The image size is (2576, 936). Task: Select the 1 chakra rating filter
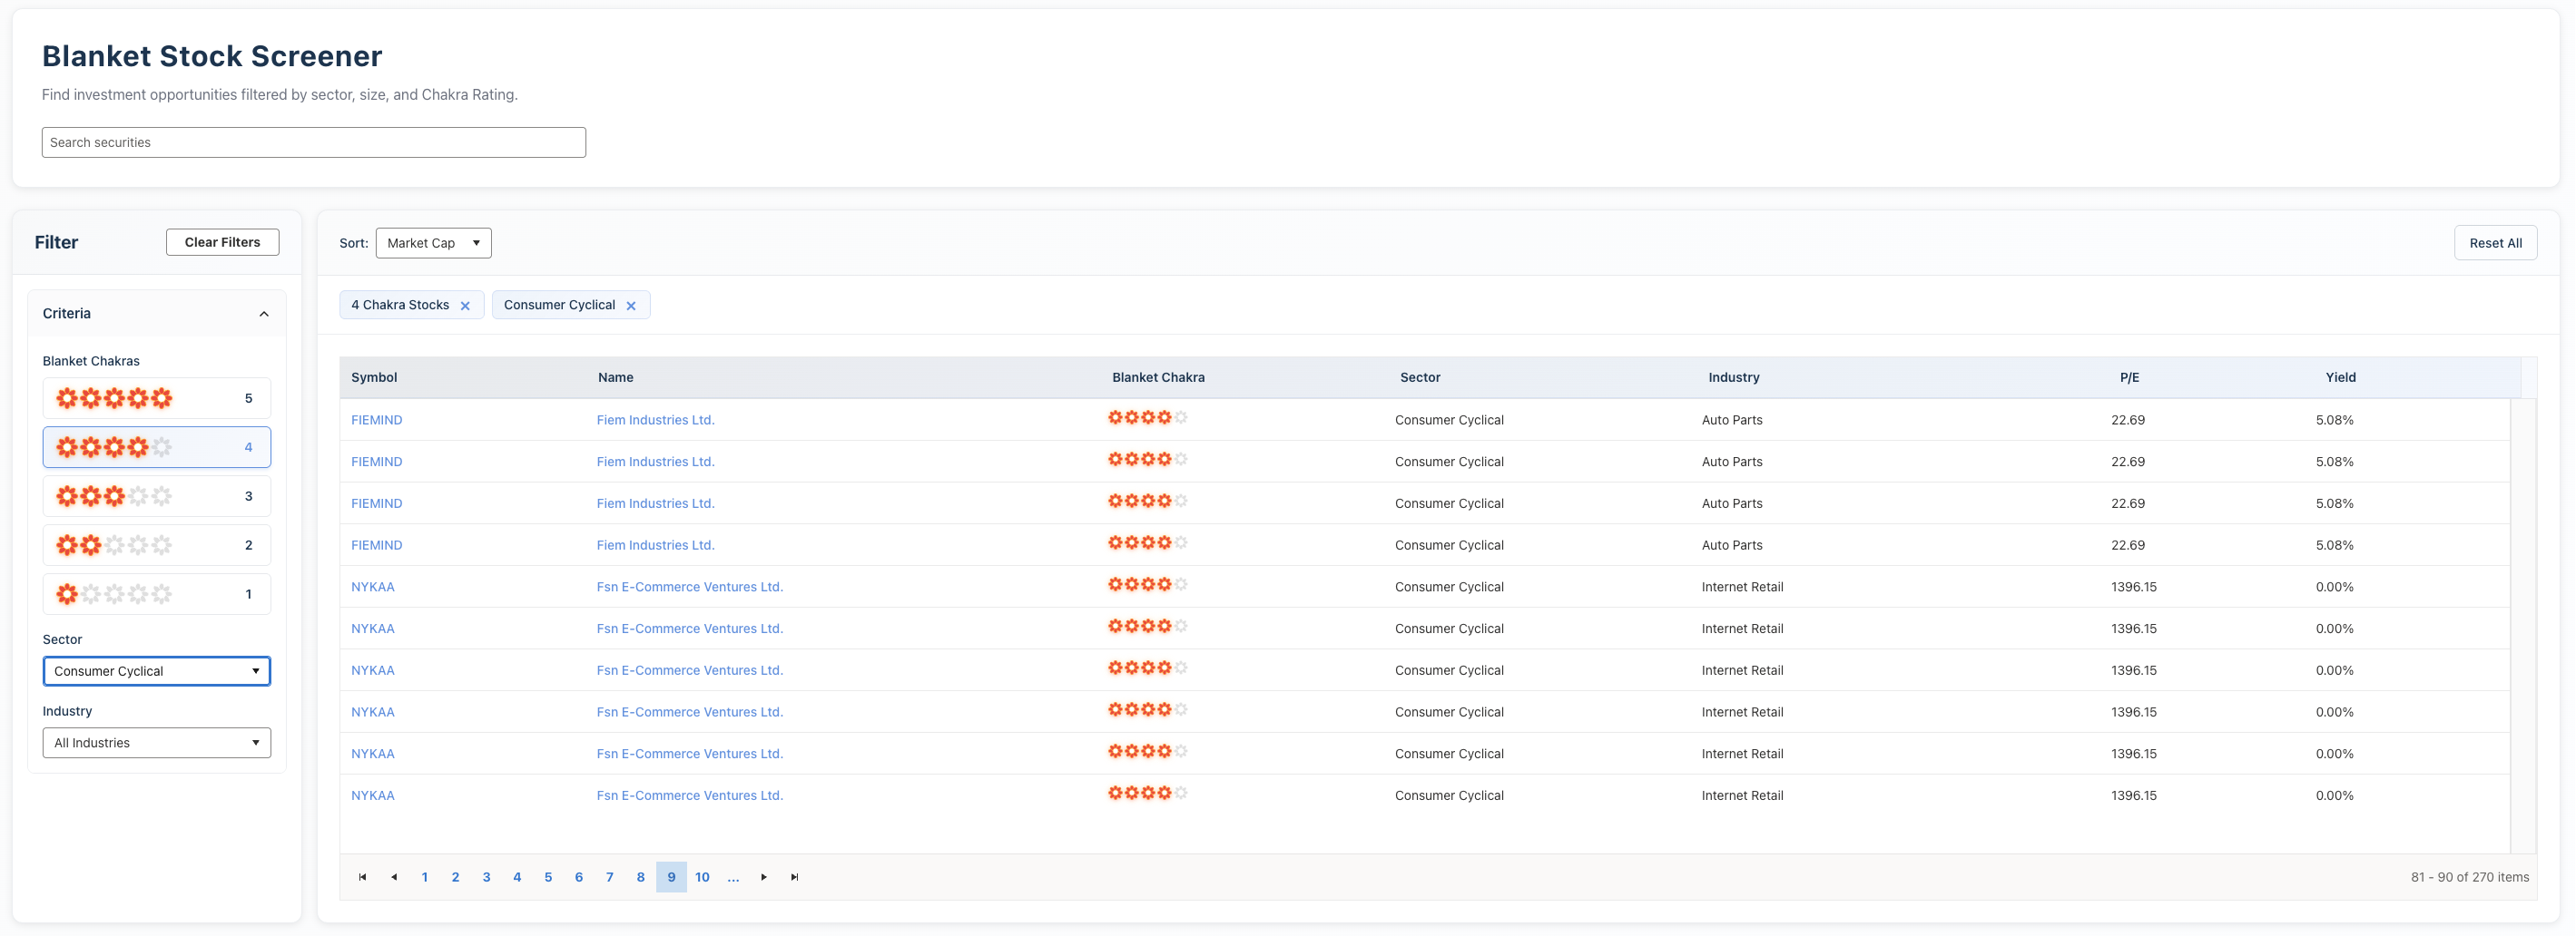click(157, 594)
